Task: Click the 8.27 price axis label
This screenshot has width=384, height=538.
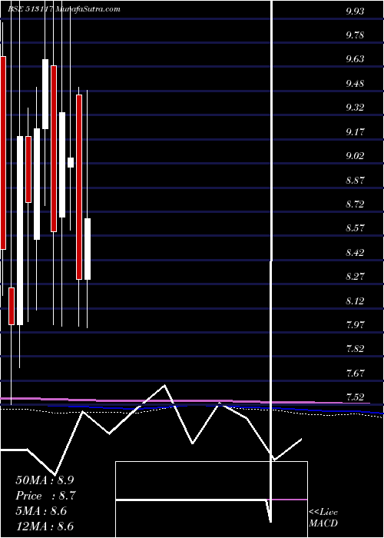Action: tap(355, 277)
